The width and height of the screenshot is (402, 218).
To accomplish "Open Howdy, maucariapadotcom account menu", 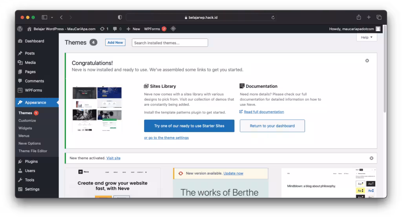I will coord(354,29).
